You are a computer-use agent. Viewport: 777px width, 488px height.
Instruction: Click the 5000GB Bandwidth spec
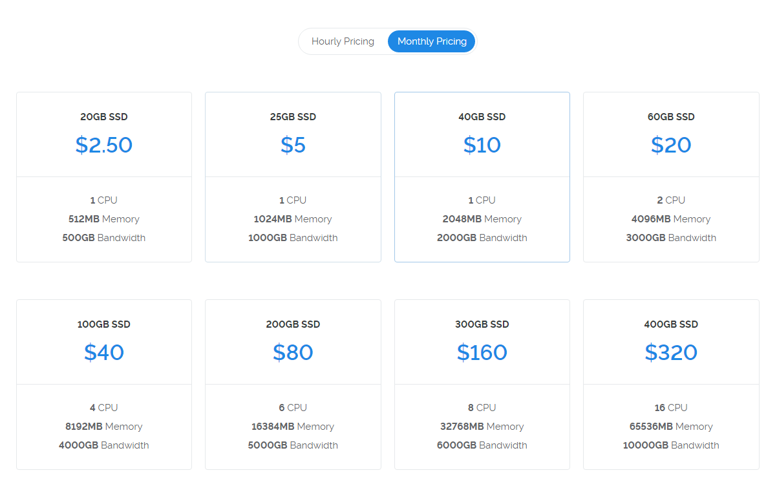(x=293, y=445)
